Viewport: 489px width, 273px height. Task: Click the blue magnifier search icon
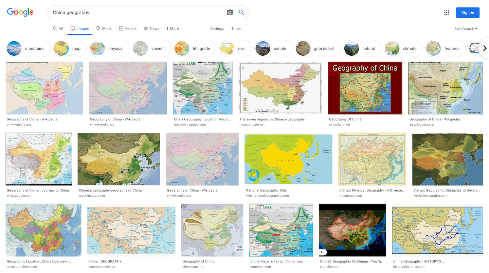pos(241,12)
